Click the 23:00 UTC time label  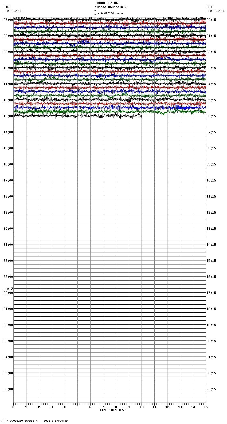(8, 277)
